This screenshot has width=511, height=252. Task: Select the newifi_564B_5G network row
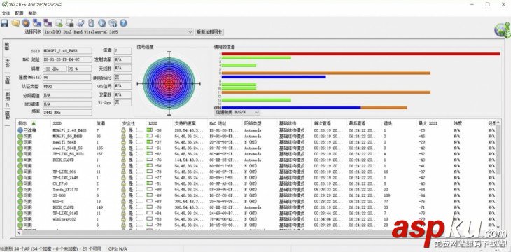pos(255,148)
